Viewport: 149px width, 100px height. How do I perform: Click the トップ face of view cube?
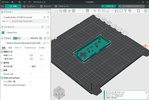pyautogui.click(x=59, y=89)
